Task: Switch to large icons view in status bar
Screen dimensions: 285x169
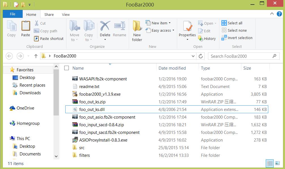Action: [x=277, y=163]
